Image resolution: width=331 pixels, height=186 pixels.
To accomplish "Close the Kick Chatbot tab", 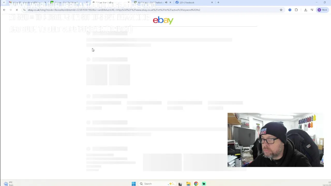I will 170,2.
